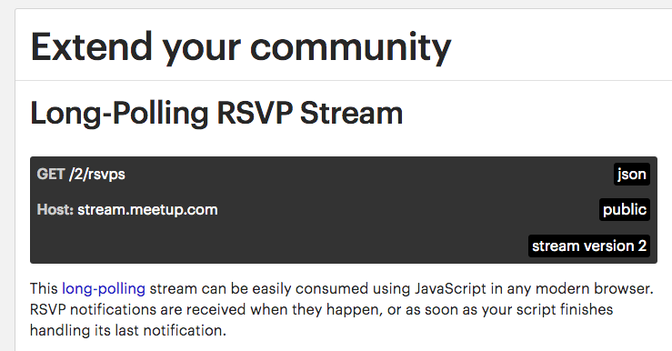The width and height of the screenshot is (672, 351).
Task: Click the word GET in code block
Action: pos(51,174)
